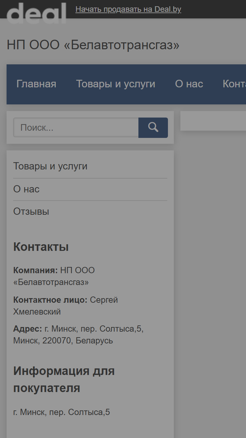Open 'Товары и услуги' in top navigation bar

(x=116, y=84)
